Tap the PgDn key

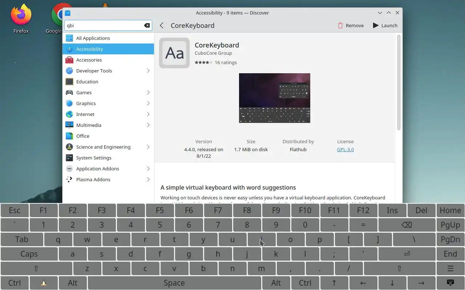[450, 240]
